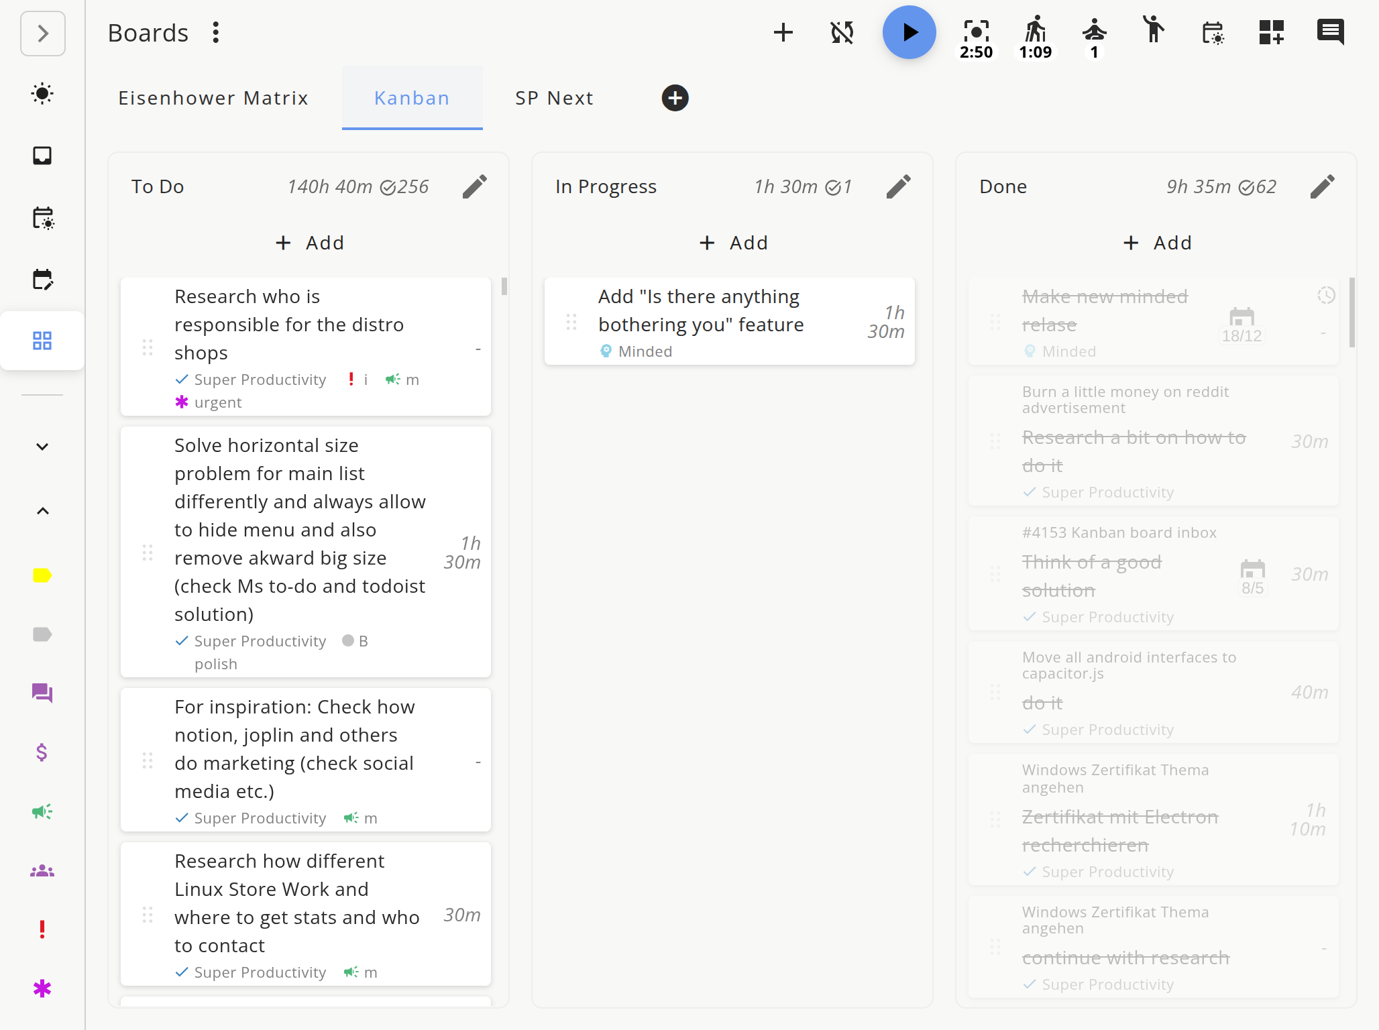The image size is (1379, 1030).
Task: Expand the side navigation panel arrow
Action: point(43,34)
